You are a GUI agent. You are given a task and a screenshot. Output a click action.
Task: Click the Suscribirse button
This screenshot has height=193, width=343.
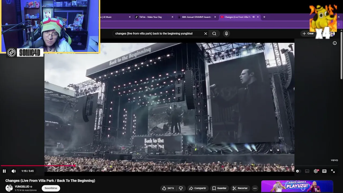pyautogui.click(x=51, y=188)
